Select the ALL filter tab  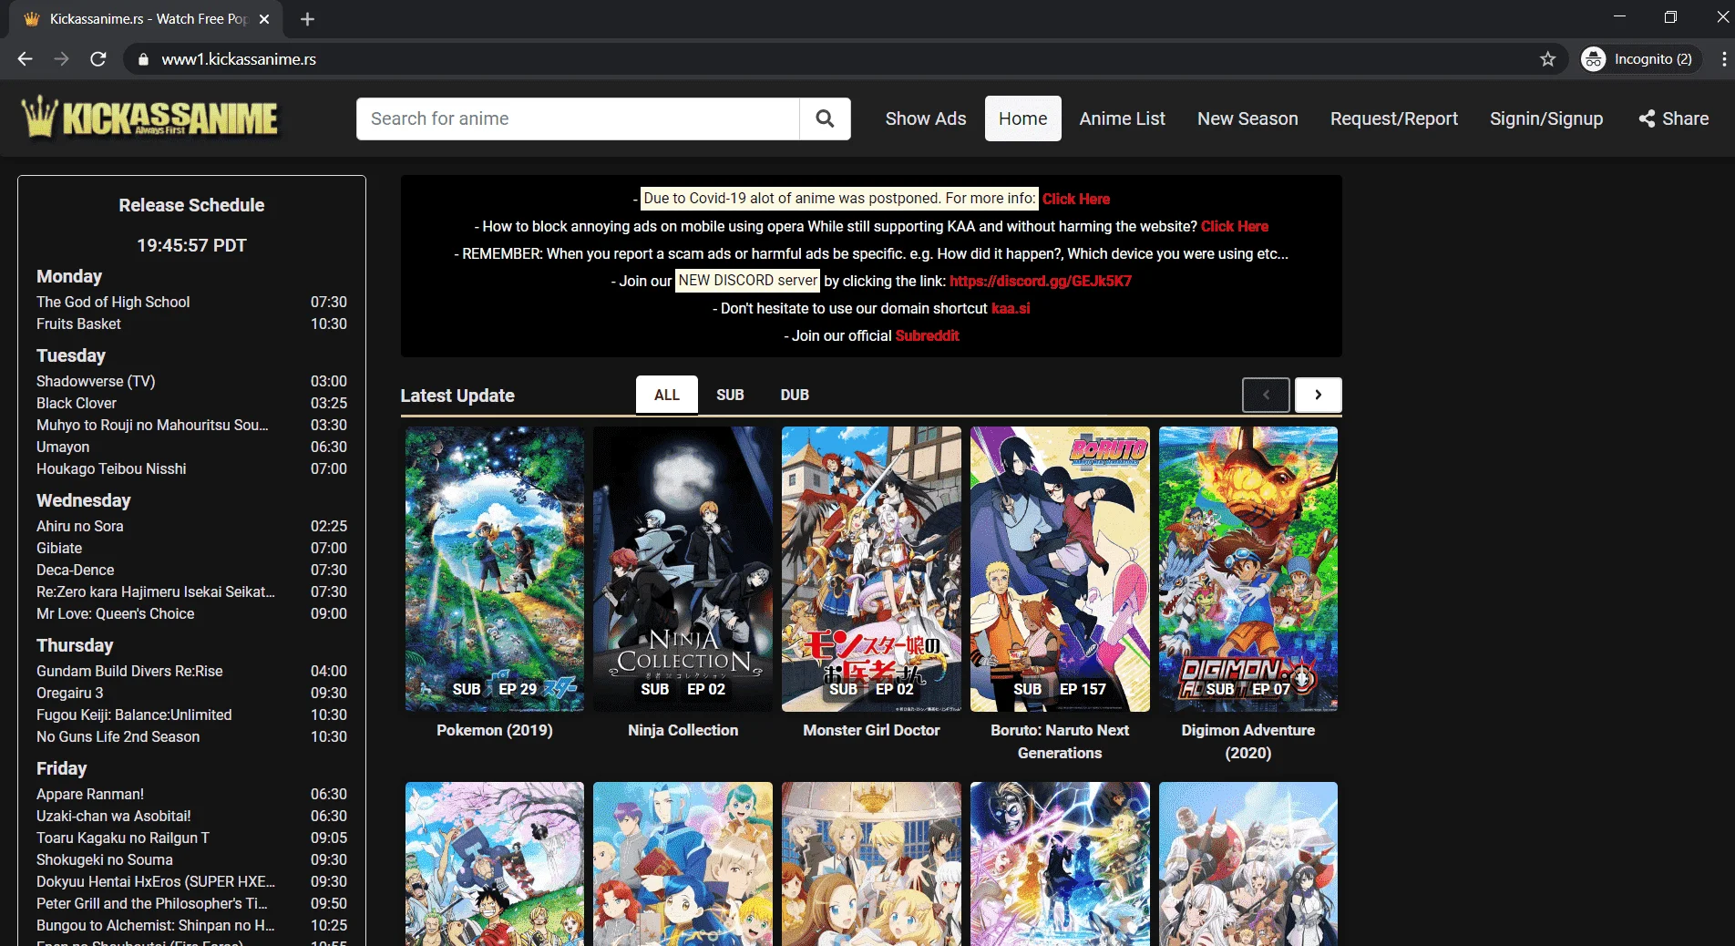667,395
